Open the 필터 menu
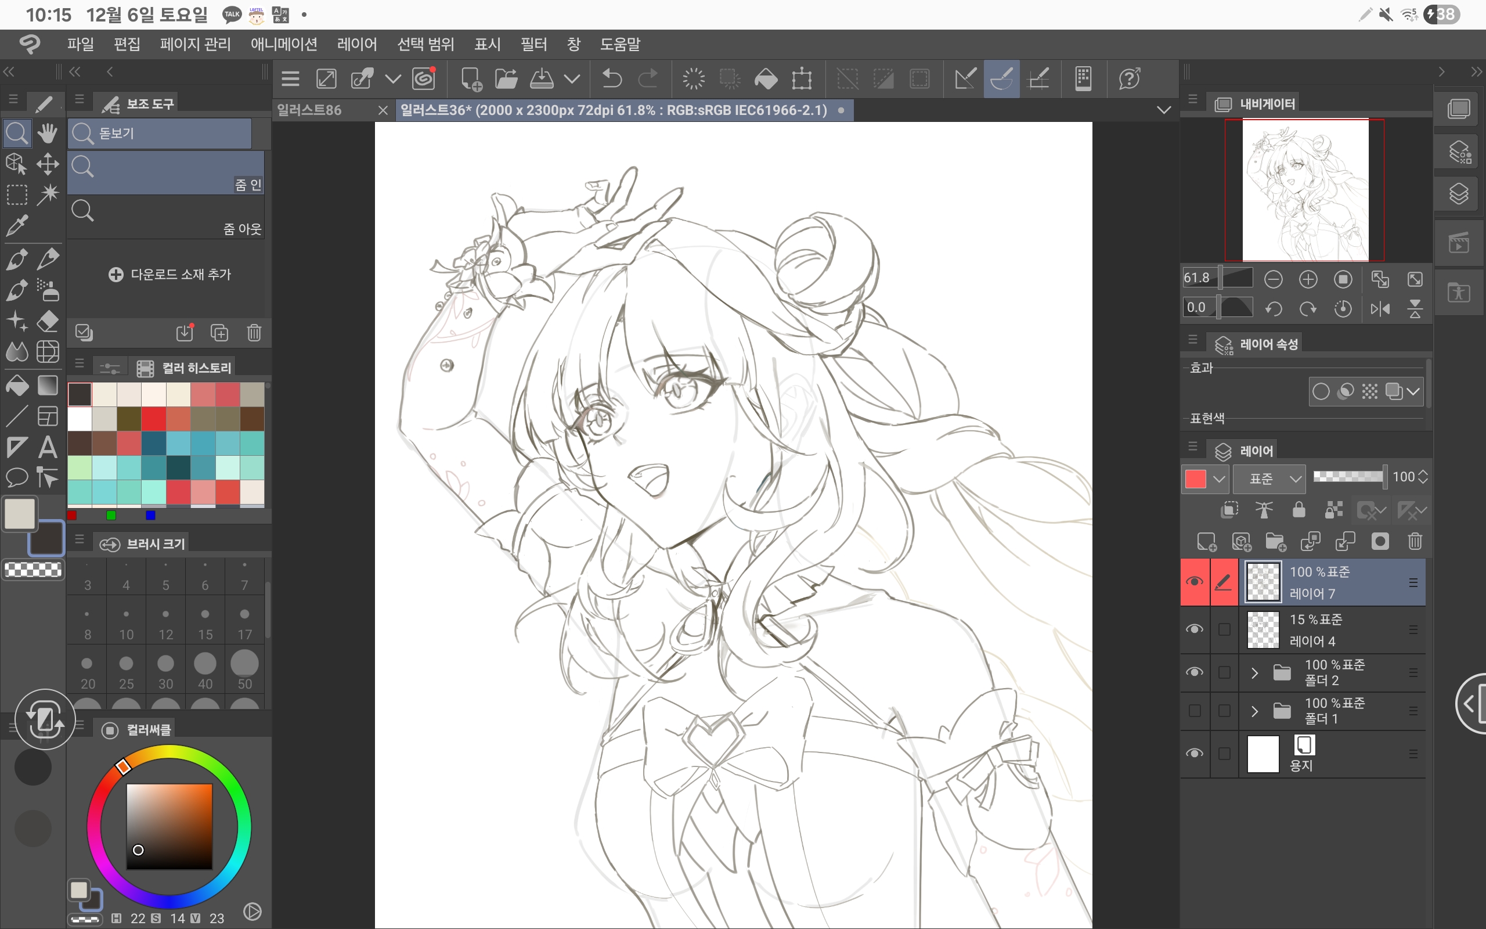 click(533, 44)
